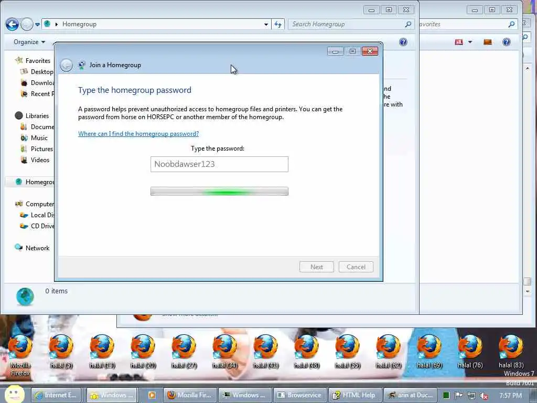The width and height of the screenshot is (537, 403).
Task: Open the Music library
Action: (34, 138)
